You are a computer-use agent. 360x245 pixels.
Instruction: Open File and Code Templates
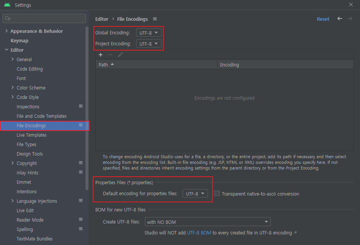click(x=42, y=116)
